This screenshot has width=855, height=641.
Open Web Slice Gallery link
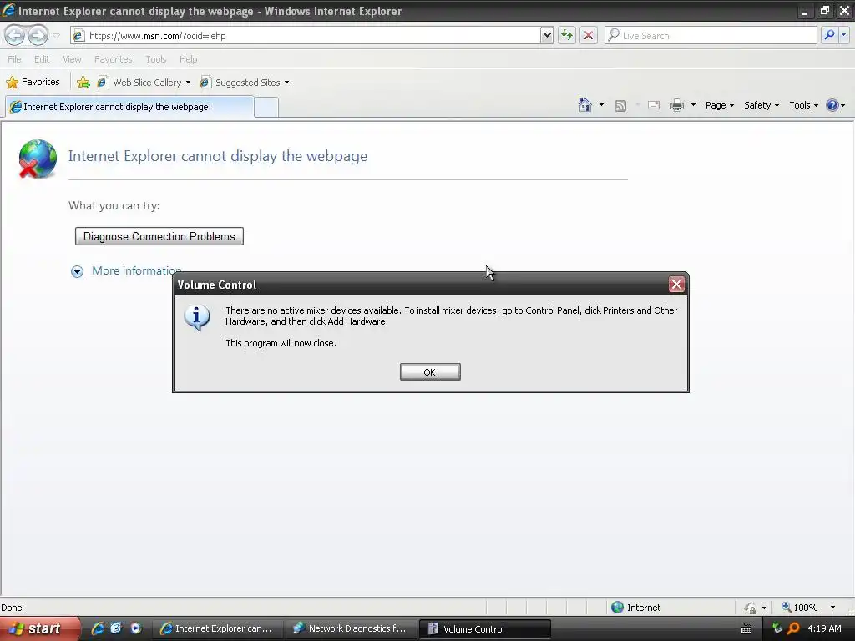[x=139, y=83]
